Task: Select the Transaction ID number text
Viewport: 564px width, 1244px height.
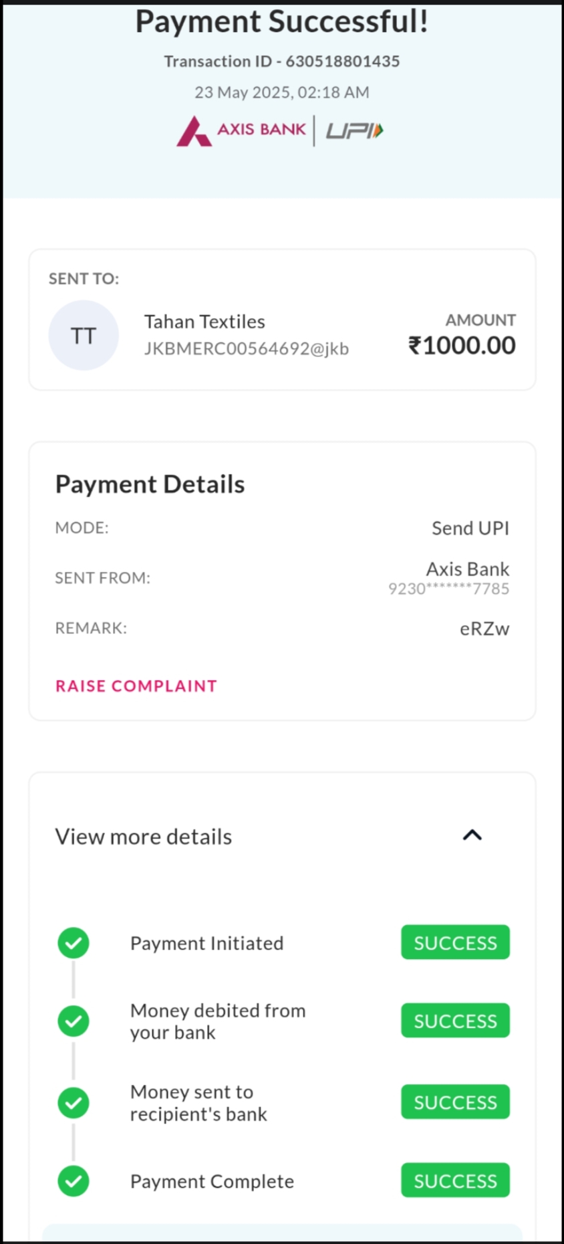Action: coord(342,62)
